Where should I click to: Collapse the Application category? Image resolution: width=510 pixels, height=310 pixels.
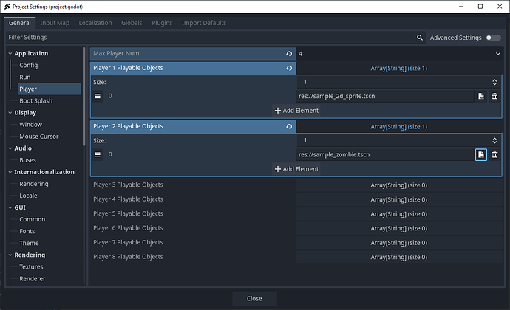[10, 53]
